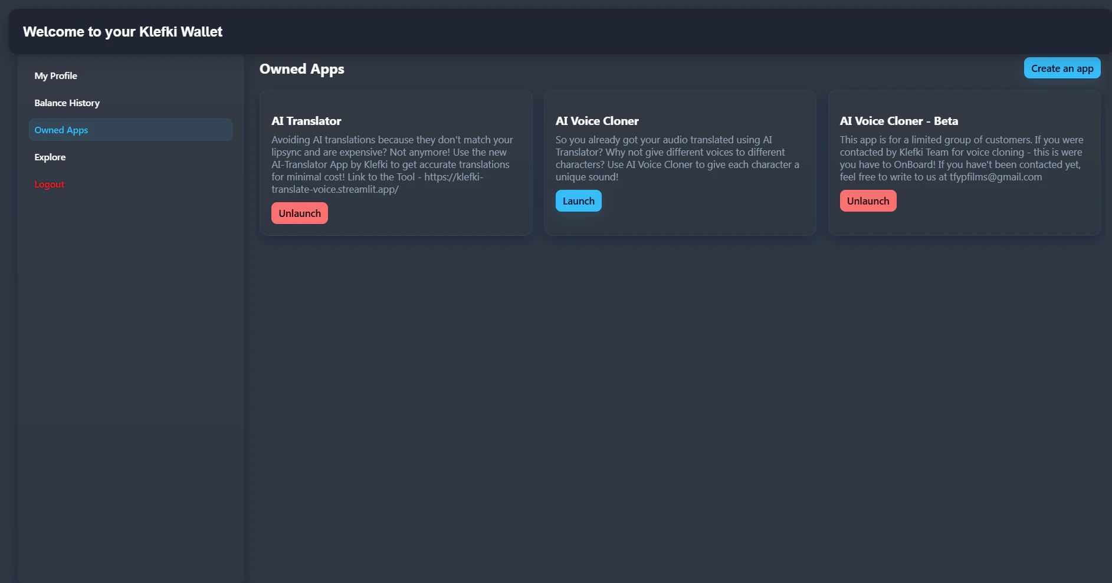Click the AI Voice Cloner - Beta title
Screen dimensions: 1112x583
coord(899,121)
